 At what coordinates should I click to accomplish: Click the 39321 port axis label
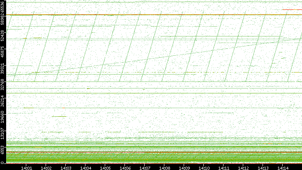[x=2, y=68]
